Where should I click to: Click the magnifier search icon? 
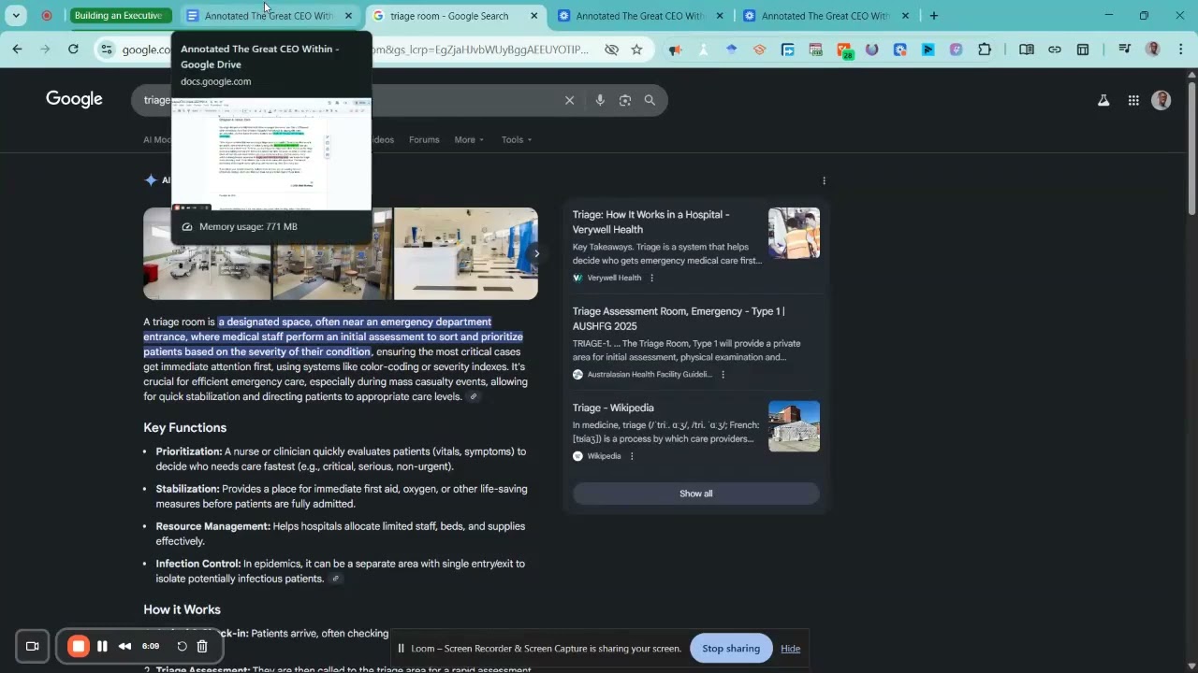point(650,100)
